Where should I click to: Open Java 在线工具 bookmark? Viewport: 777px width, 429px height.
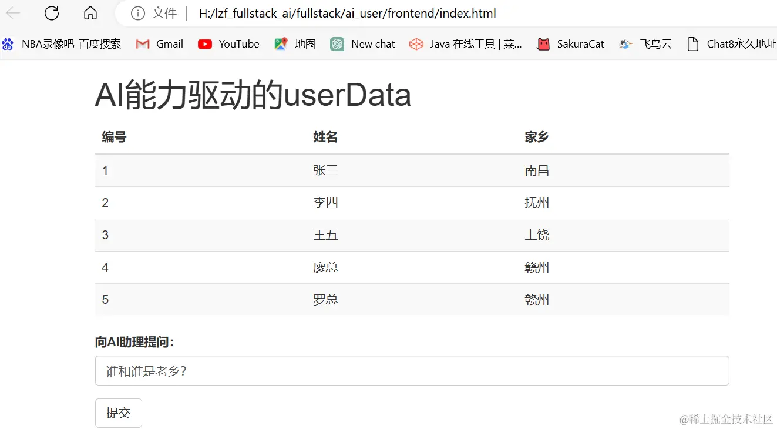[x=466, y=44]
